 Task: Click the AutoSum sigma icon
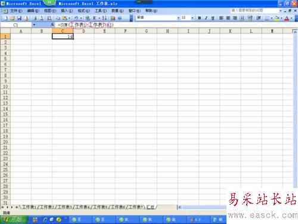(95, 18)
